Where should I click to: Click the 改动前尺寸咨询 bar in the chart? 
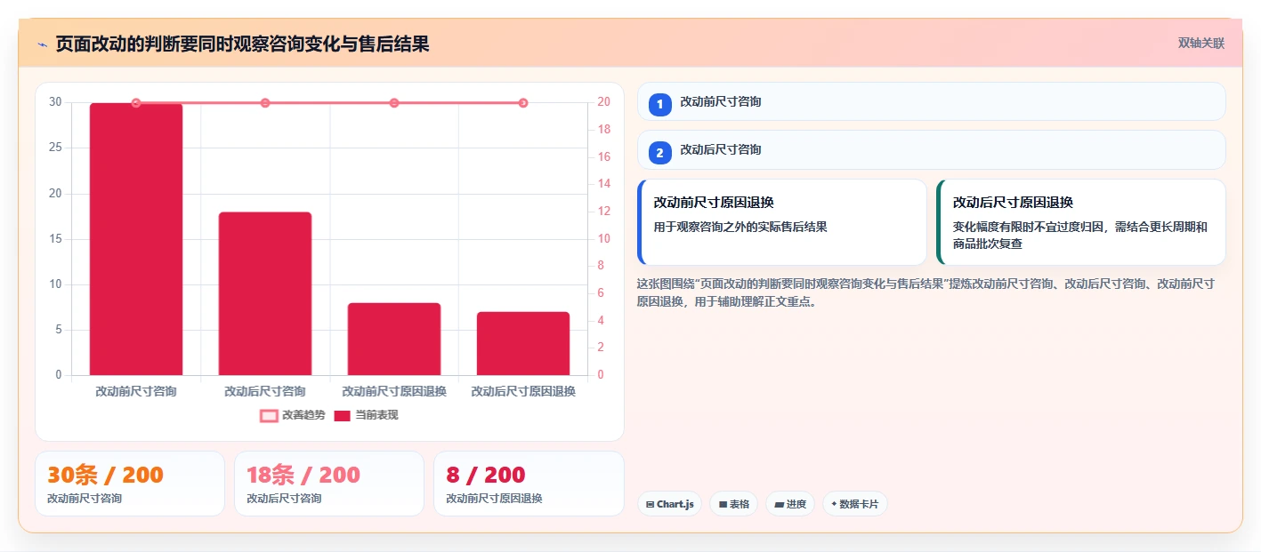click(136, 239)
